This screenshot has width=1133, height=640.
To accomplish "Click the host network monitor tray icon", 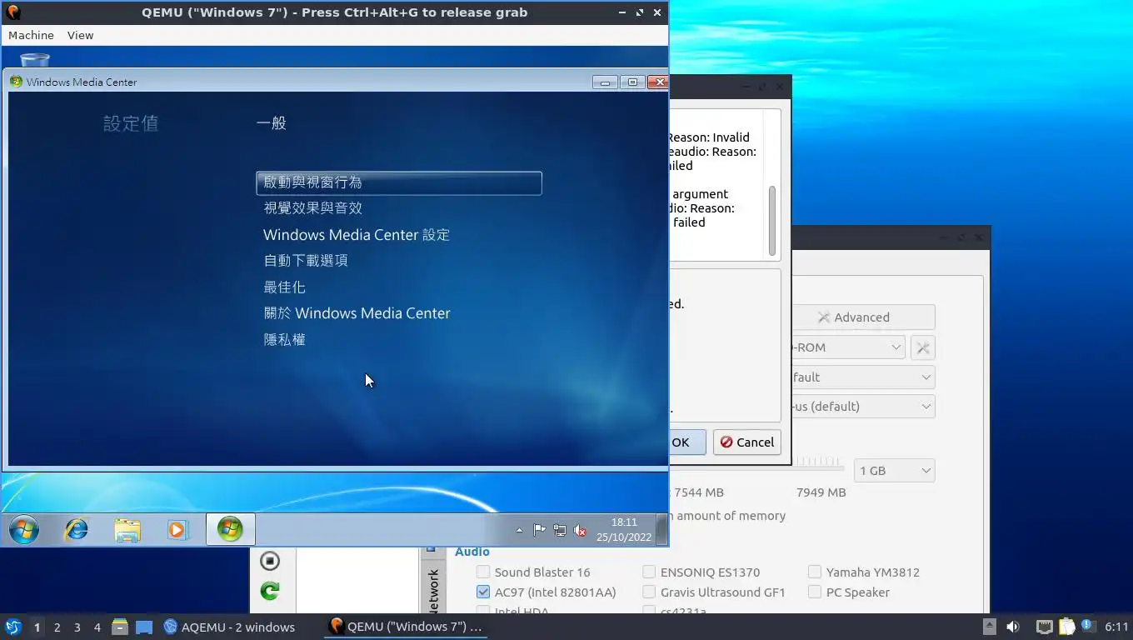I will coord(1044,627).
